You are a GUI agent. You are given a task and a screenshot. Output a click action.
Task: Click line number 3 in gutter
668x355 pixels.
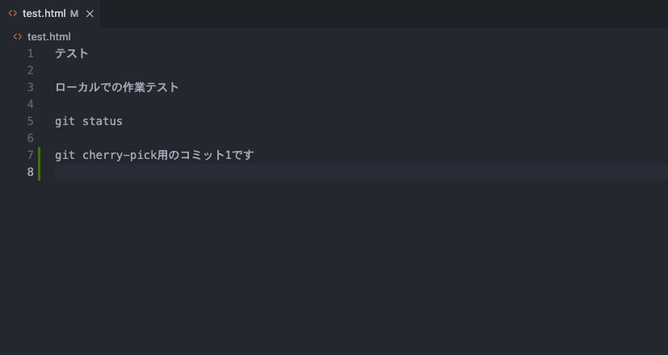click(x=30, y=87)
